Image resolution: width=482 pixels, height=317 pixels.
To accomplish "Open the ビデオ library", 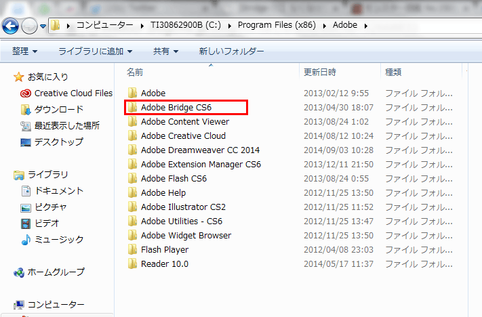I will pos(46,224).
